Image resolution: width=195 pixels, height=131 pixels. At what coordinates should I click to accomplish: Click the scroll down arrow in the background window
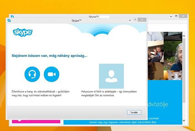pos(184,120)
